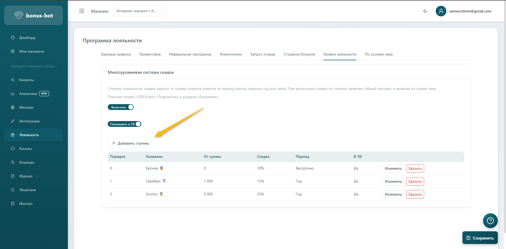Go to Аналитика in the sidebar
This screenshot has width=506, height=249.
pyautogui.click(x=28, y=94)
